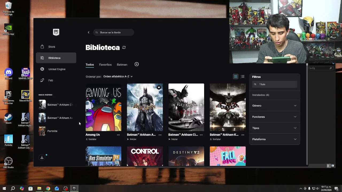Image resolution: width=342 pixels, height=192 pixels.
Task: Open the MARVEL SNAP desktop icon
Action: click(x=26, y=74)
